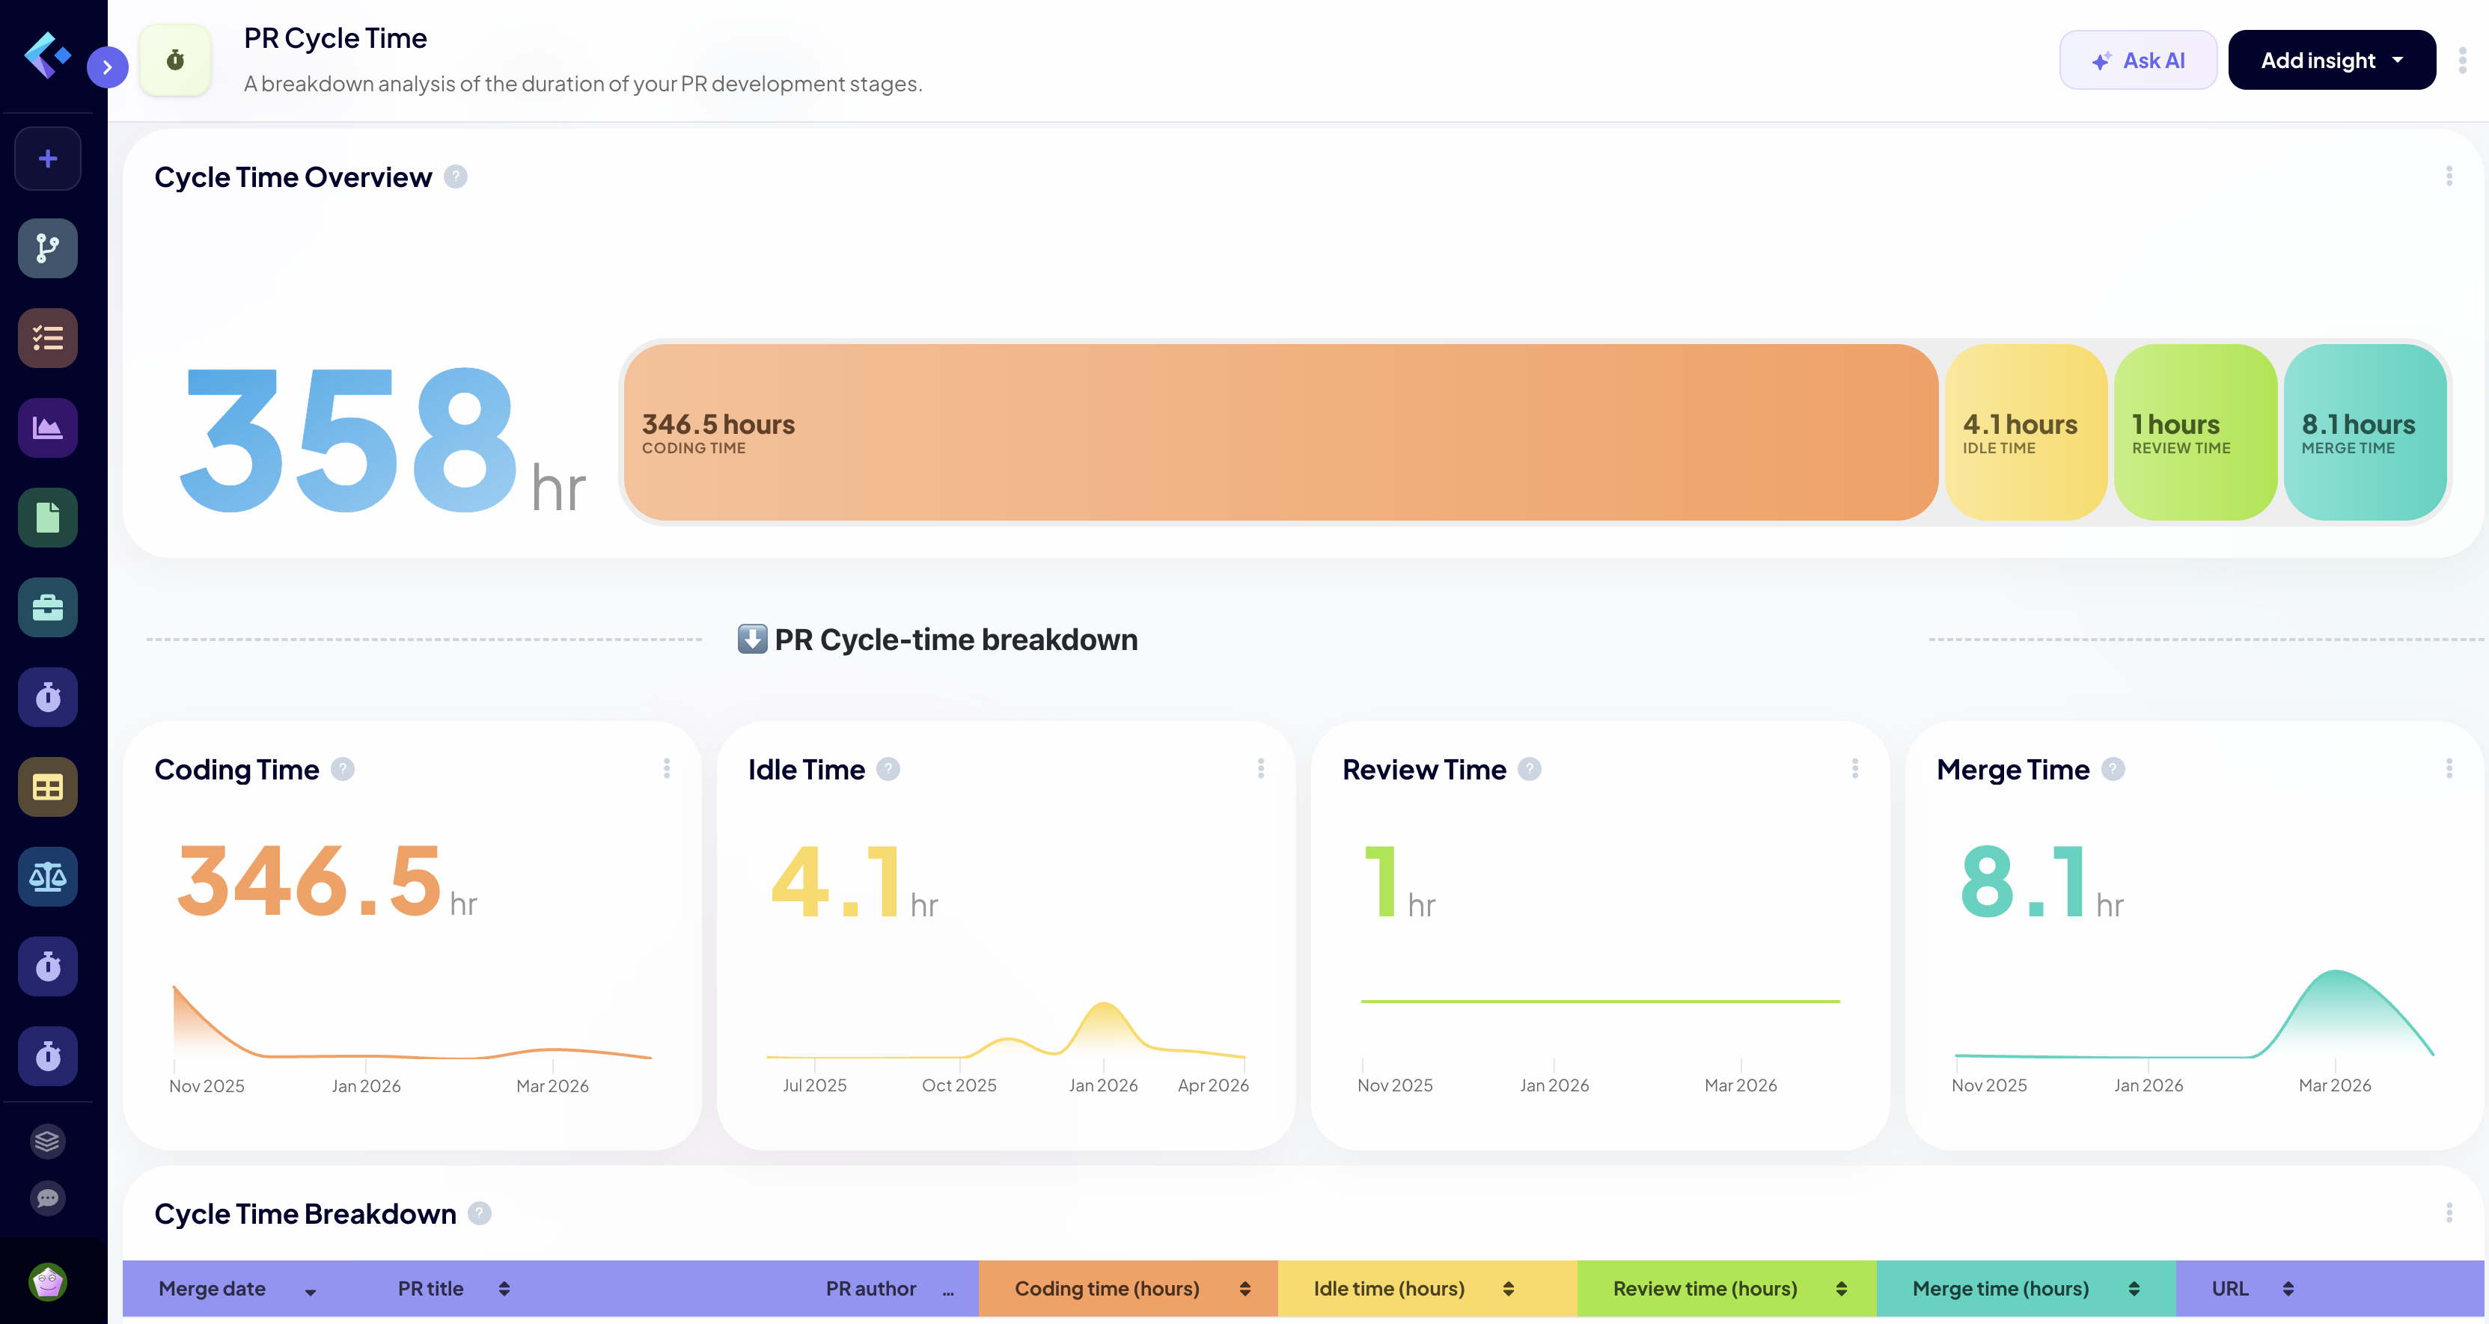Click the chat bubble icon in sidebar
The image size is (2489, 1324).
tap(47, 1198)
